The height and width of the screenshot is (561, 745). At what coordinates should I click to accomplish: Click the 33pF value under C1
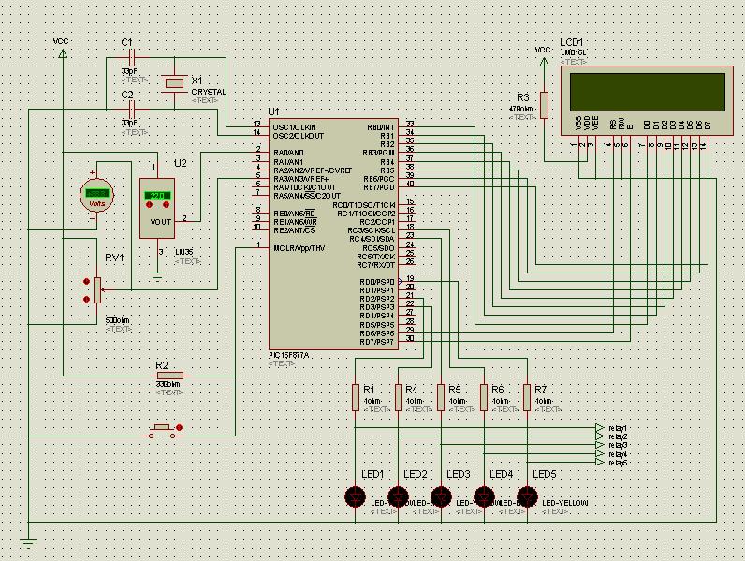point(129,71)
